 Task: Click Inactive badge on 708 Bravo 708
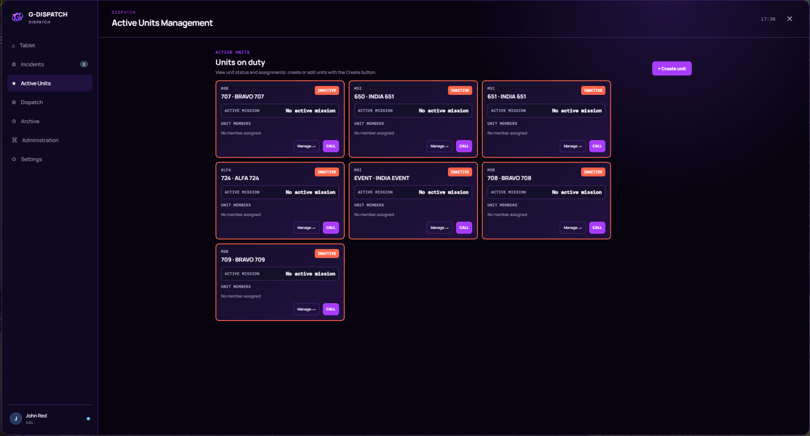tap(593, 172)
